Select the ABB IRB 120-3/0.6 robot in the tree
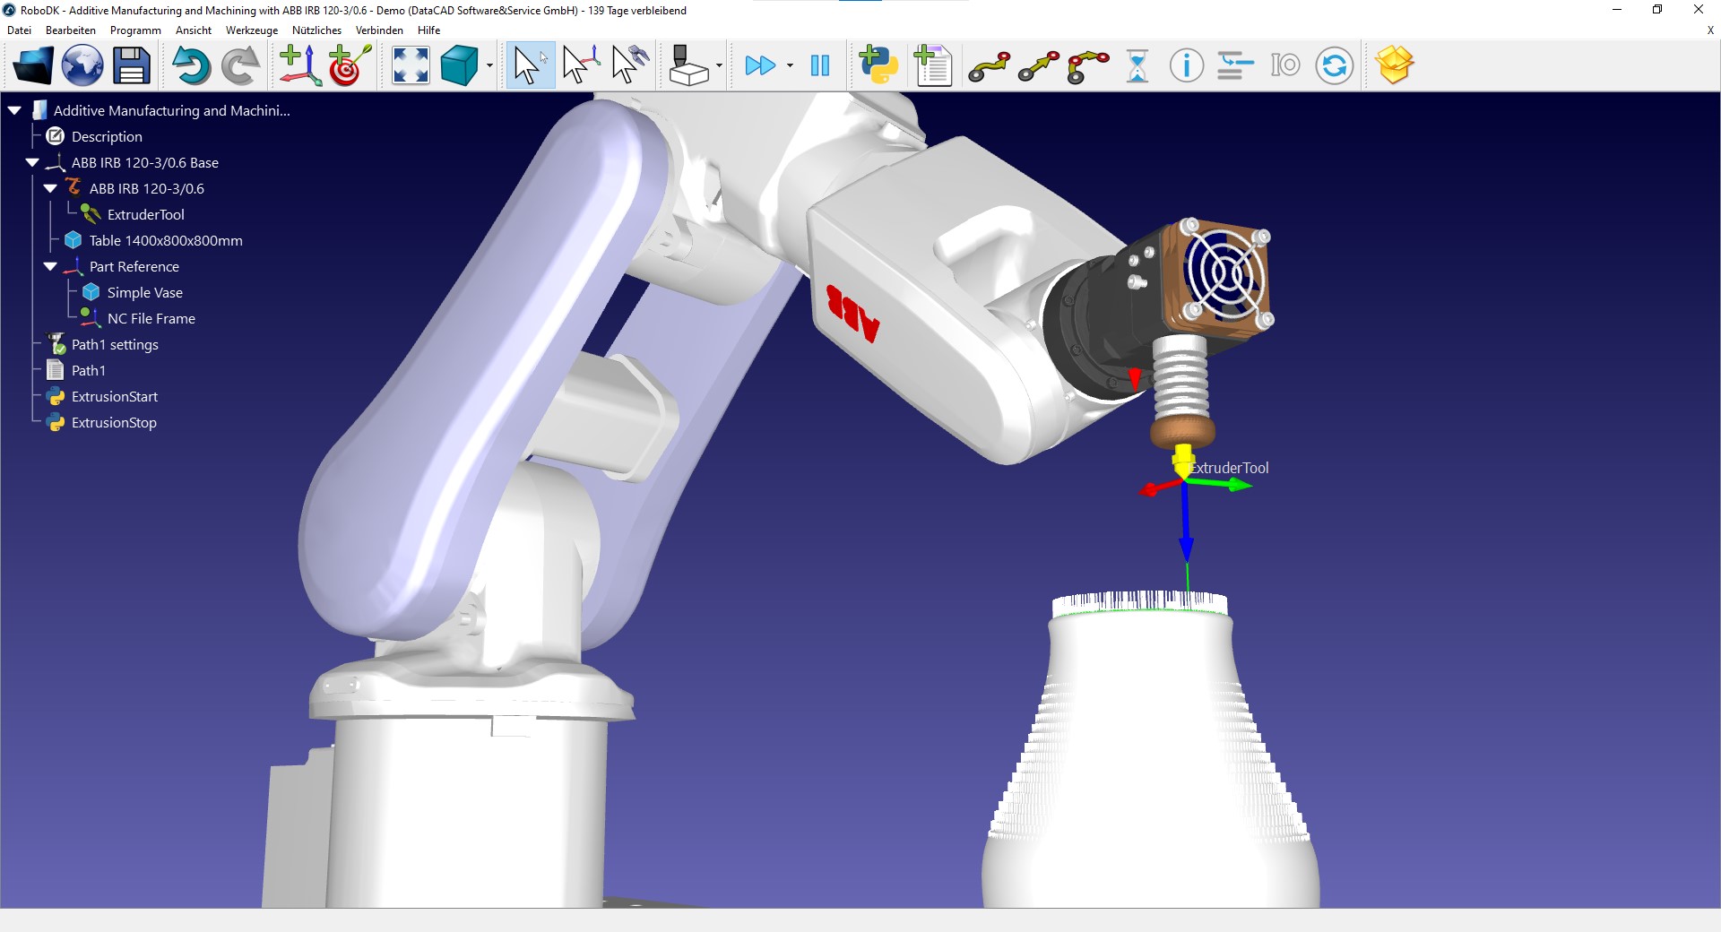This screenshot has height=932, width=1721. (147, 188)
